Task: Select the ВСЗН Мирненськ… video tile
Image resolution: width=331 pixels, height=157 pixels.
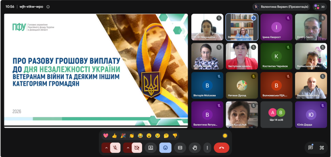Action: 207,27
